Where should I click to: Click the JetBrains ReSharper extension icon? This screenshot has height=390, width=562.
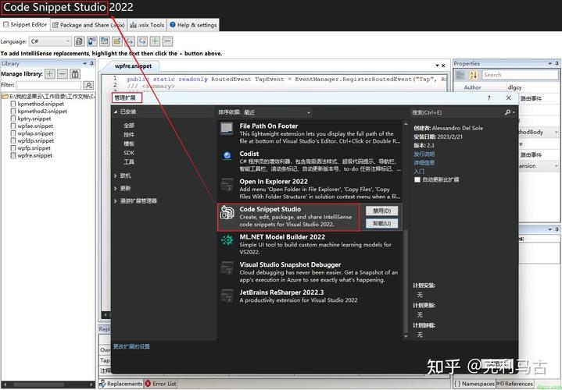(x=227, y=295)
